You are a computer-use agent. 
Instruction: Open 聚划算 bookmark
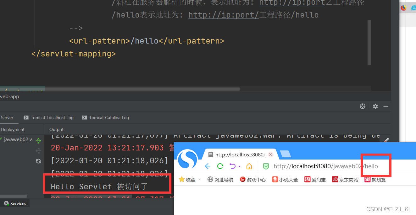(375, 180)
